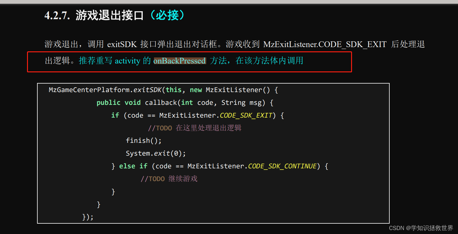Screen dimensions: 458x234
Task: Click 'MzExitListener.CODE_SDK_EXIT' in the description paragraph
Action: click(x=325, y=44)
